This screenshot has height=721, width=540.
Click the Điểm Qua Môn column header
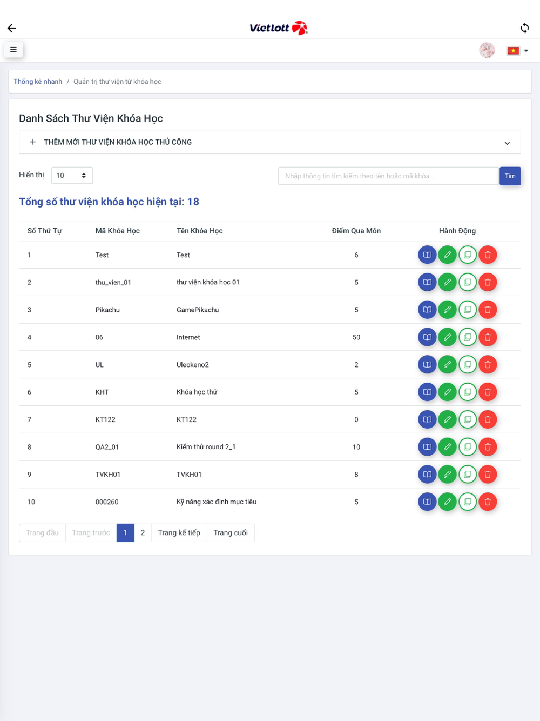356,231
